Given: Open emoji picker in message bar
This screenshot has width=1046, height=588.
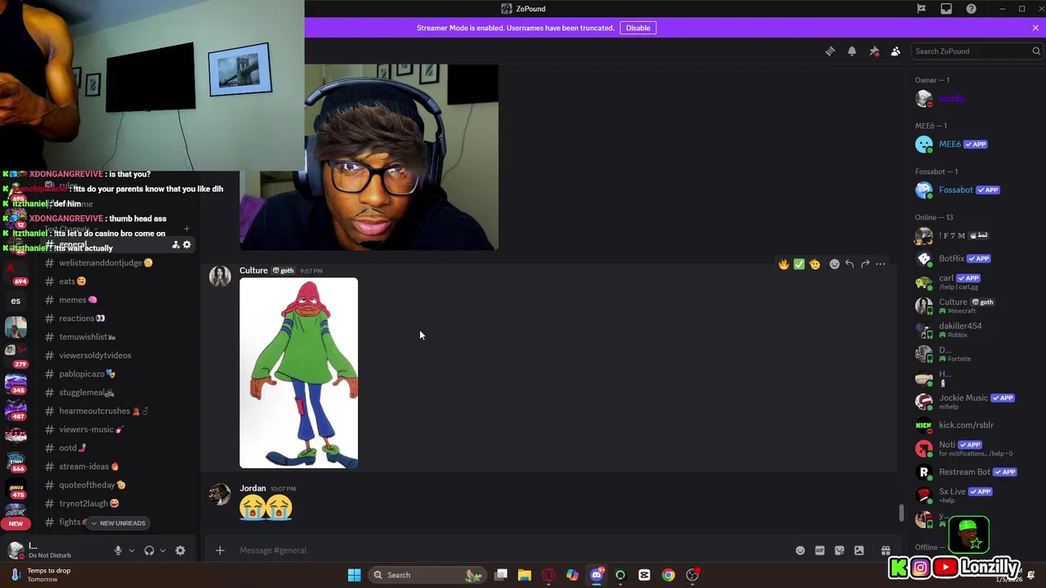Looking at the screenshot, I should (x=800, y=550).
